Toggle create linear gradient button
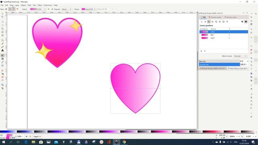Screen dimensions: 258x145 tap(6, 9)
